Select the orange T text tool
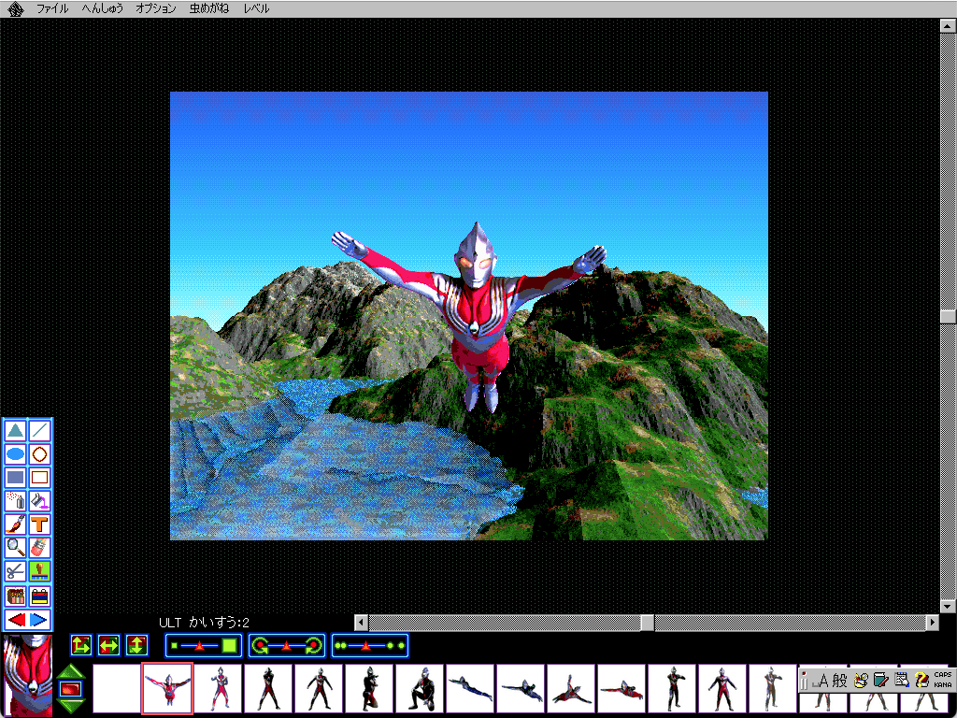The height and width of the screenshot is (718, 957). (x=39, y=524)
